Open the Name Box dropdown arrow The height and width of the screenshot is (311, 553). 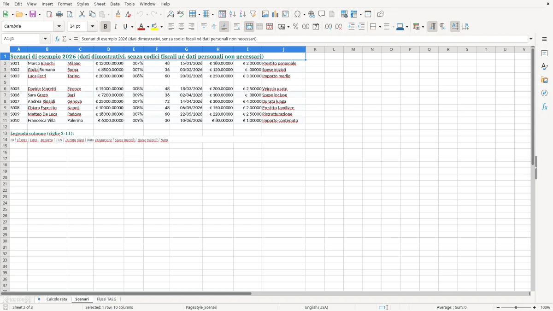pyautogui.click(x=45, y=39)
